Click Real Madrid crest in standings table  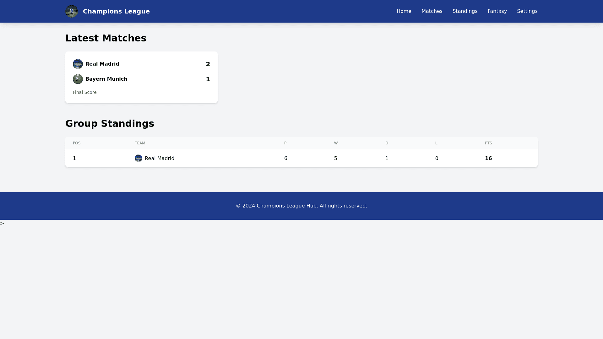pyautogui.click(x=139, y=158)
